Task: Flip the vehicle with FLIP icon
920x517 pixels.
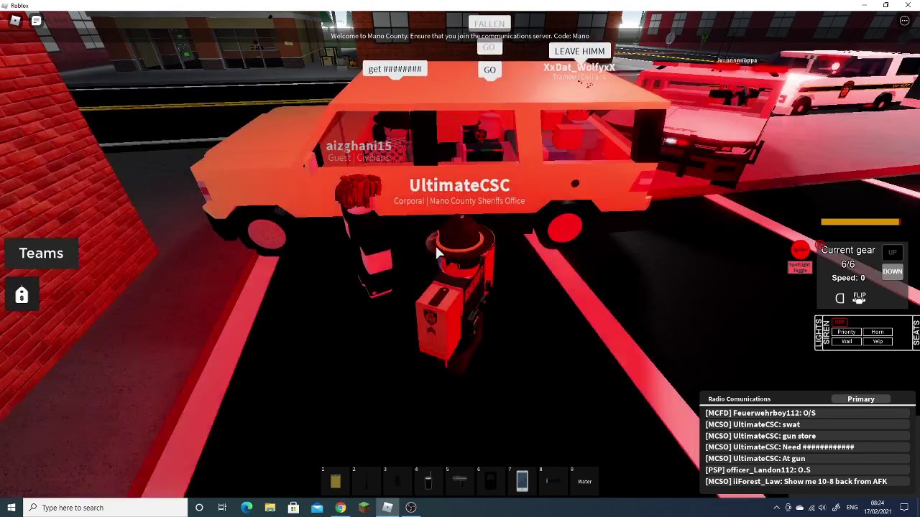Action: pos(860,297)
